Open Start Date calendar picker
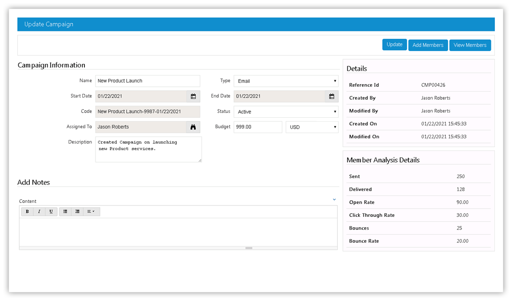The image size is (512, 301). (x=193, y=96)
